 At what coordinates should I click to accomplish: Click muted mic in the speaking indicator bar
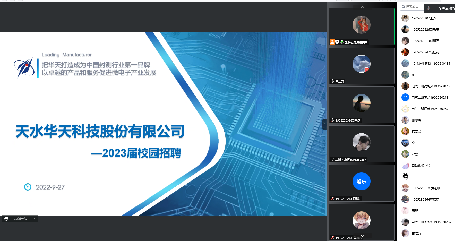[428, 8]
